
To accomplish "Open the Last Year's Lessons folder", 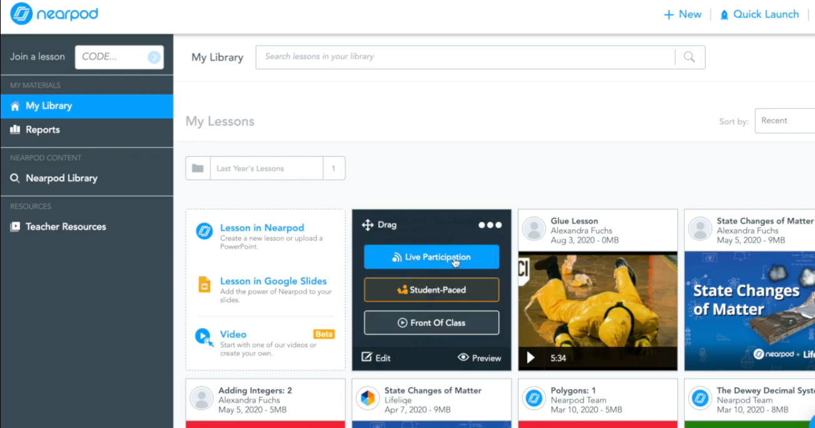I will [265, 168].
